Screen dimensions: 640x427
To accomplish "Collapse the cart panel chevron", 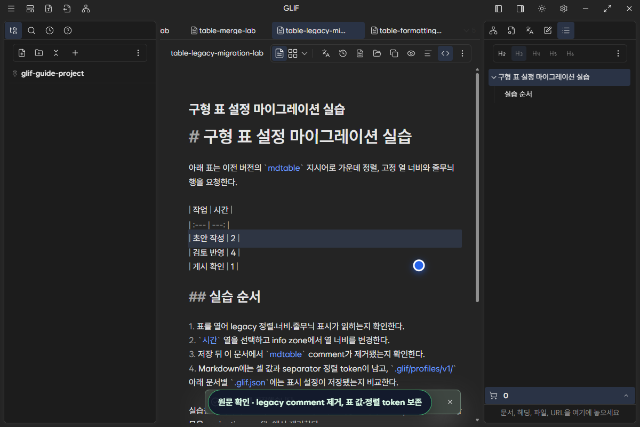I will pyautogui.click(x=626, y=396).
